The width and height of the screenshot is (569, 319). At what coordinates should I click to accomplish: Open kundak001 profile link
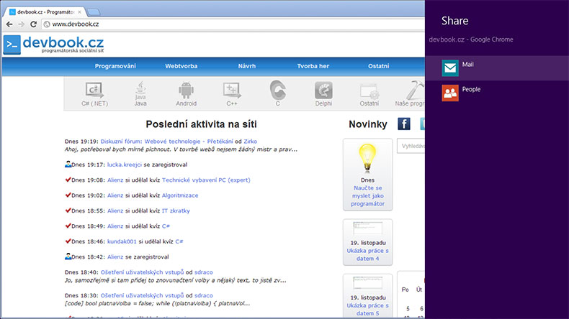point(122,241)
